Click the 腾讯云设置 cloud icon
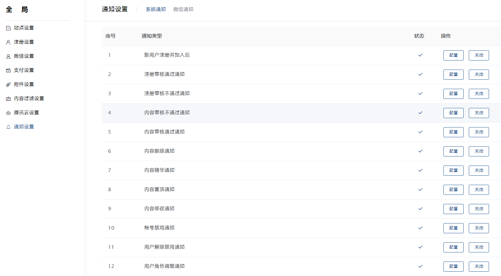This screenshot has height=276, width=501. point(8,113)
